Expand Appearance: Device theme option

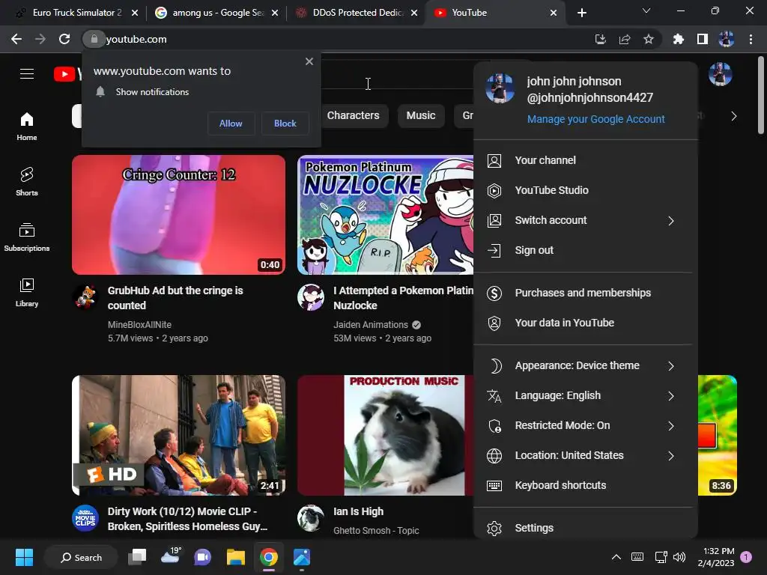coord(586,365)
